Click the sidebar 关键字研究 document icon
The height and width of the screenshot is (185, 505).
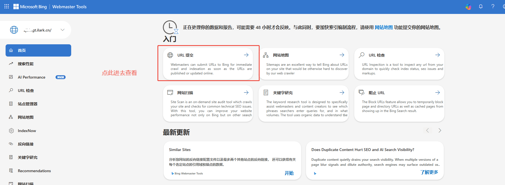(11, 157)
